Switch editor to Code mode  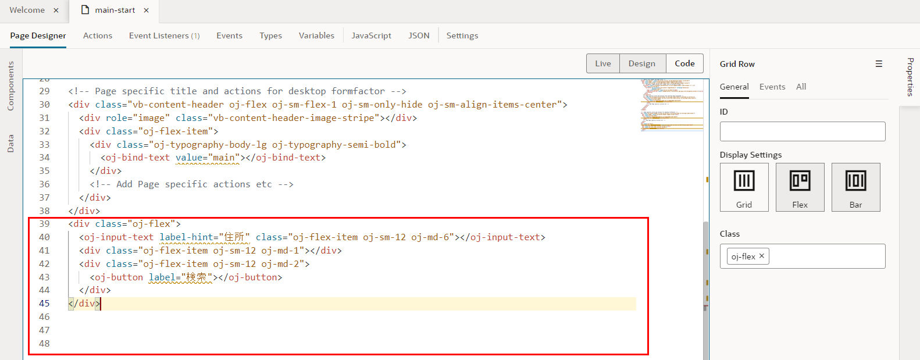click(684, 63)
